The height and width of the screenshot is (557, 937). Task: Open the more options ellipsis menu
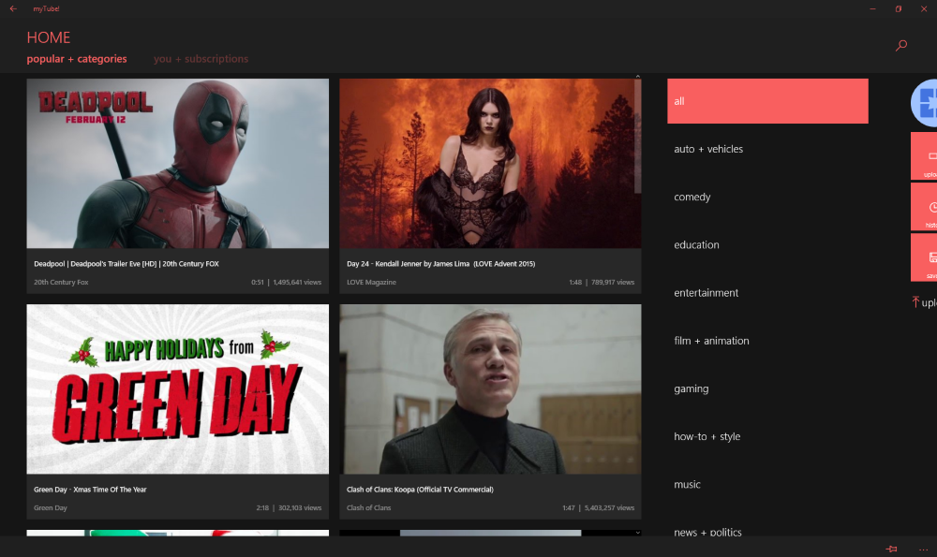point(923,550)
